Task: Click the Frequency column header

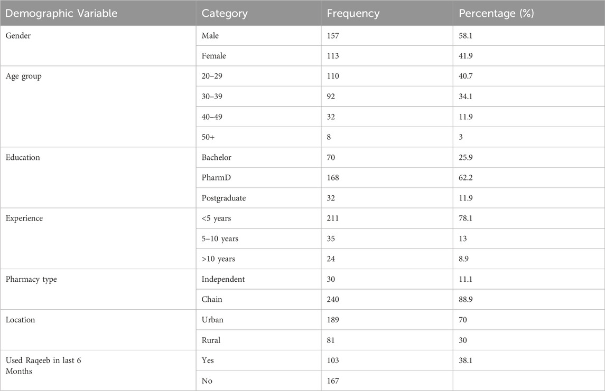Action: coord(353,14)
